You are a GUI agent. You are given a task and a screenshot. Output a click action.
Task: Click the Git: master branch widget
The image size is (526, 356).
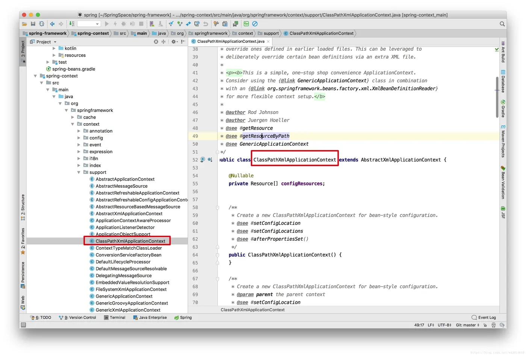tap(467, 325)
